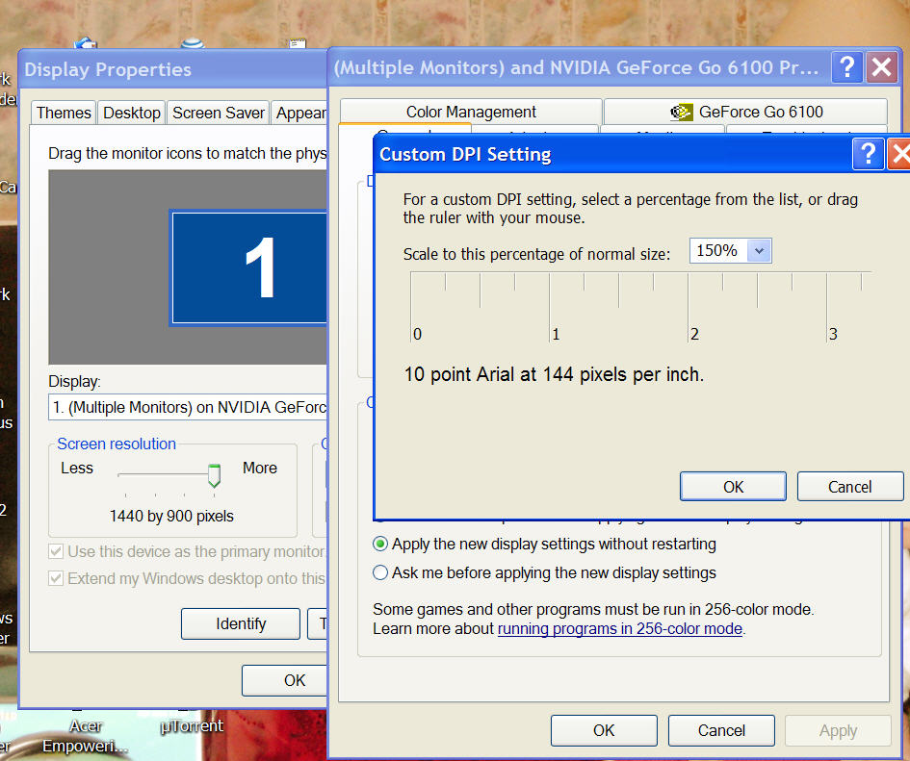Select monitor 1 icon in Display Properties
The width and height of the screenshot is (910, 761).
coord(249,267)
